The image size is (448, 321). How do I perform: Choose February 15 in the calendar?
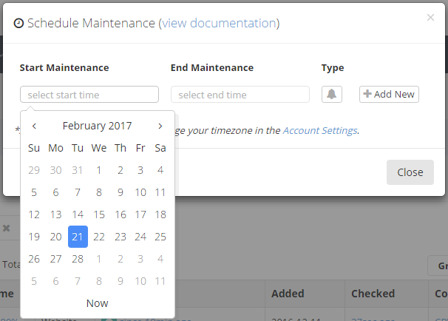99,214
